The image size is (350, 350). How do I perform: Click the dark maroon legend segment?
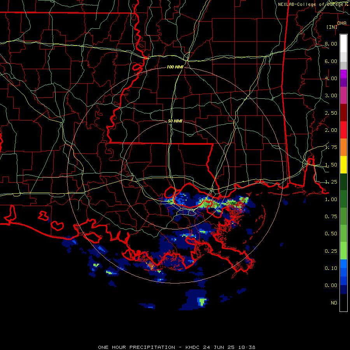click(x=343, y=113)
